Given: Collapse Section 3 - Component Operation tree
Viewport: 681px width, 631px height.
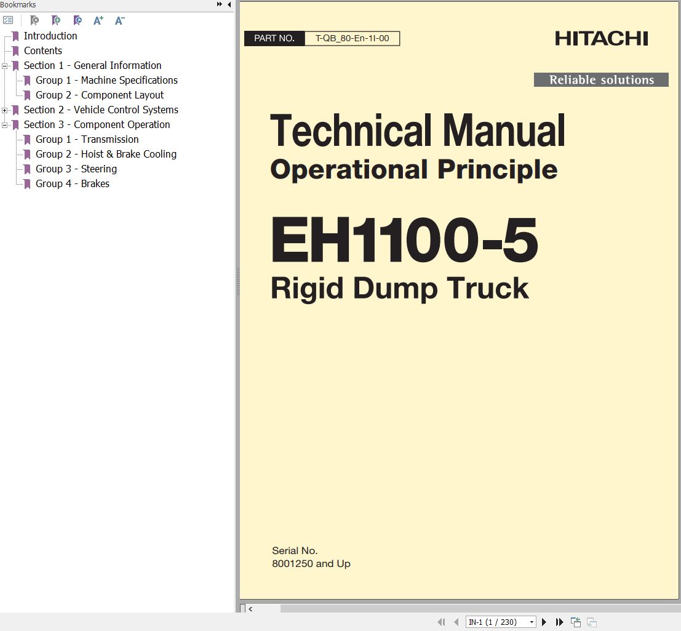Looking at the screenshot, I should tap(5, 125).
